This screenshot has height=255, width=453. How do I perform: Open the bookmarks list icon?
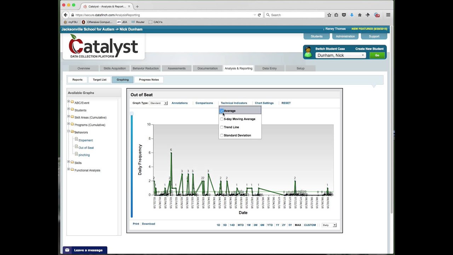[x=336, y=15]
